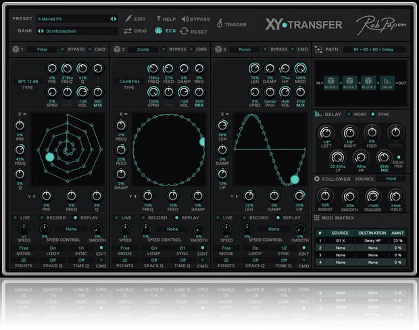Toggle Block 2 Bypass LED
This screenshot has height=330, width=419.
click(164, 49)
